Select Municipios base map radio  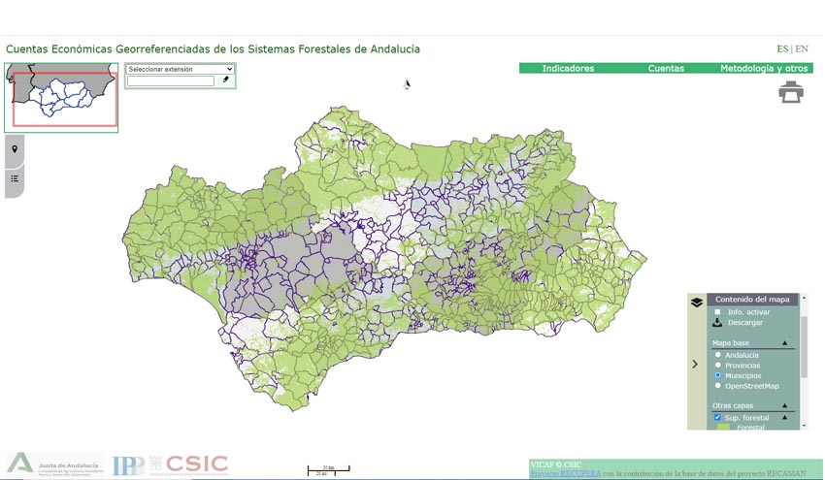click(717, 375)
